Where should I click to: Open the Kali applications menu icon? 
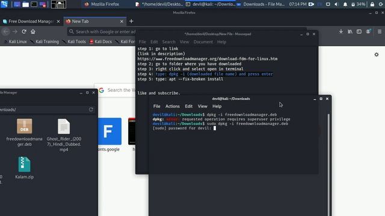pyautogui.click(x=4, y=4)
